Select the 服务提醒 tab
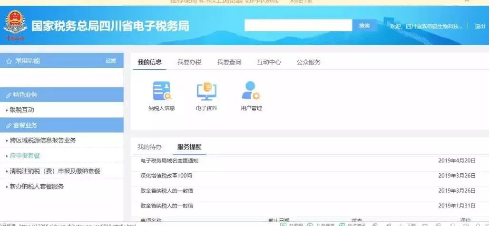Image resolution: width=489 pixels, height=226 pixels. pyautogui.click(x=189, y=147)
